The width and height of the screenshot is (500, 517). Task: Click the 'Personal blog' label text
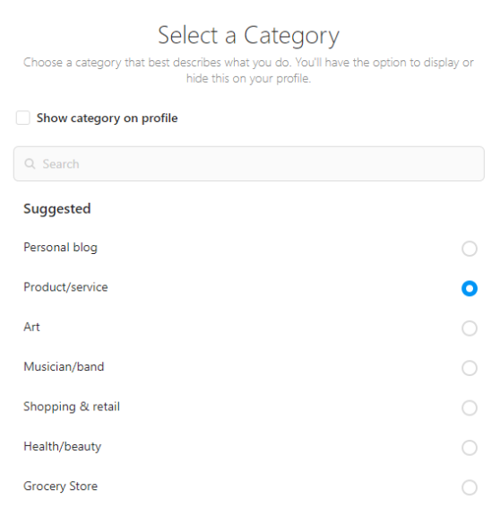click(x=61, y=248)
